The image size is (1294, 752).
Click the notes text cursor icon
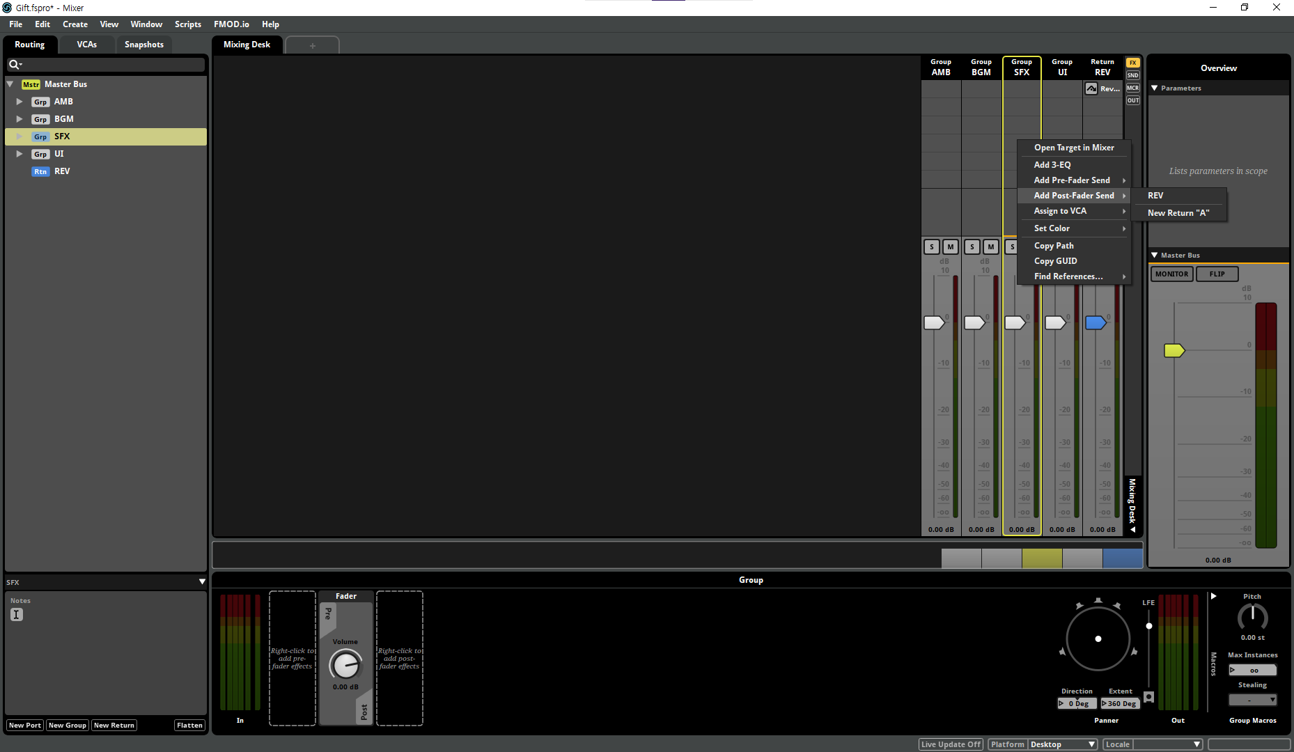[17, 614]
